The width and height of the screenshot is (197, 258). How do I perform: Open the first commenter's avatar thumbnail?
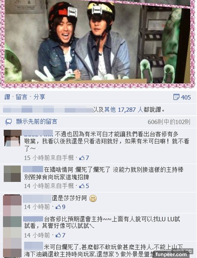[13, 138]
